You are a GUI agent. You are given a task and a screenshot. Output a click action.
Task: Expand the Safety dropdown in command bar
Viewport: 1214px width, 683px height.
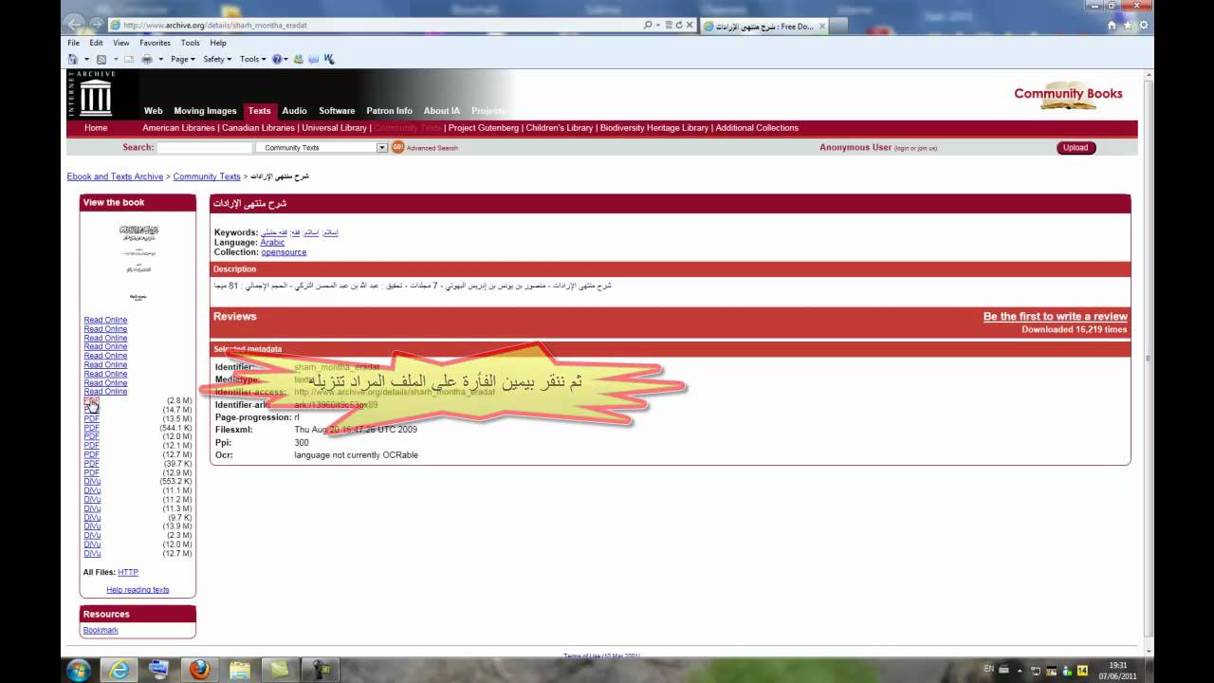click(x=217, y=59)
